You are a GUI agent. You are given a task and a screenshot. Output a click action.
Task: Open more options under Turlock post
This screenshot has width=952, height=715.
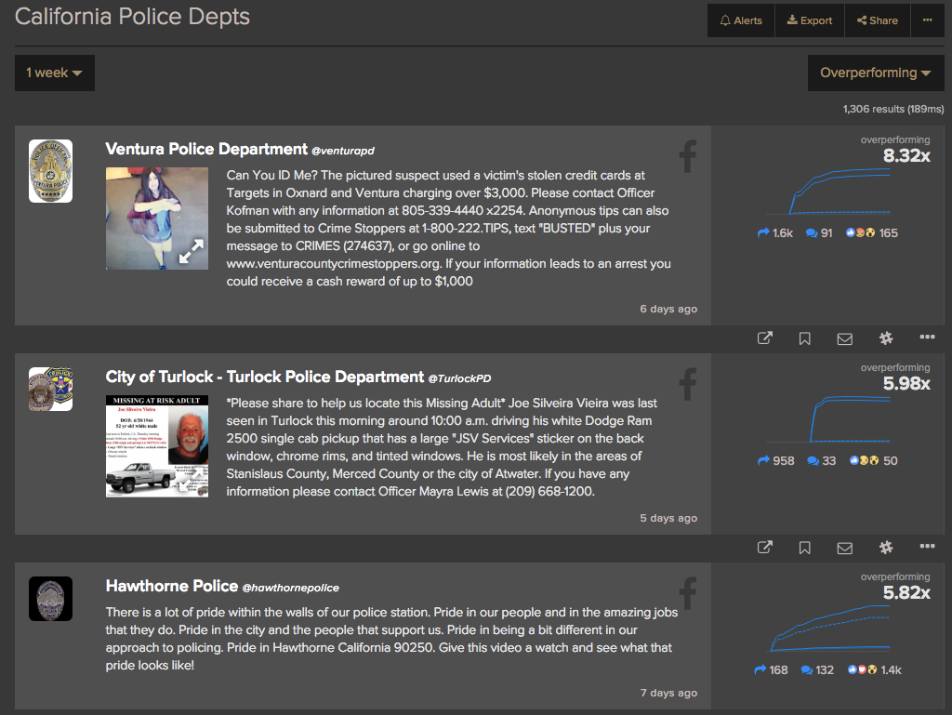pos(927,547)
